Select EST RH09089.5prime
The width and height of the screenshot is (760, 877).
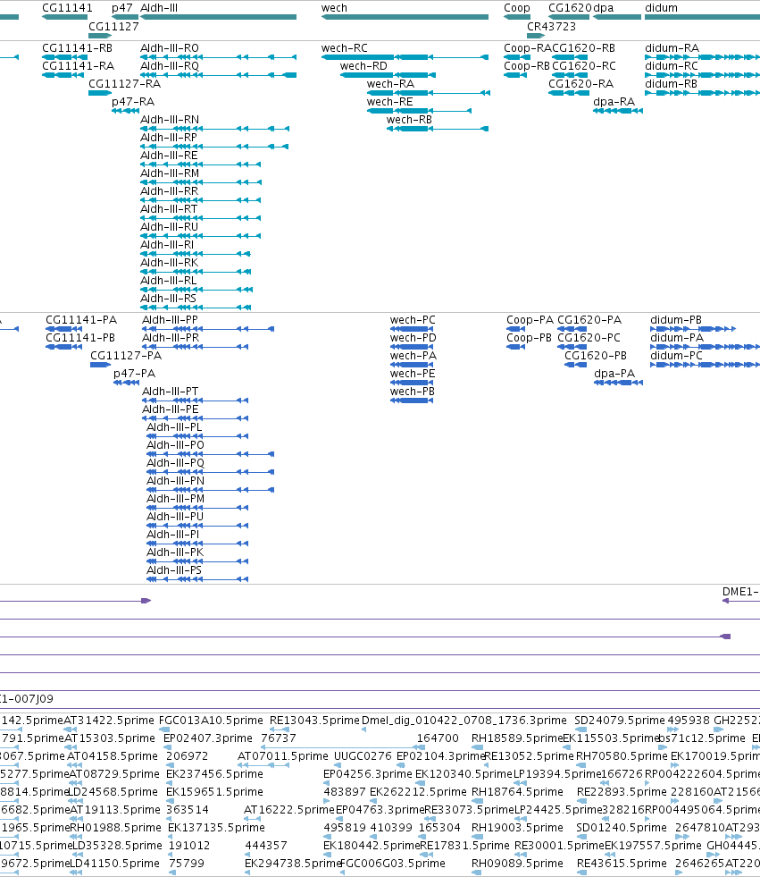tap(517, 864)
